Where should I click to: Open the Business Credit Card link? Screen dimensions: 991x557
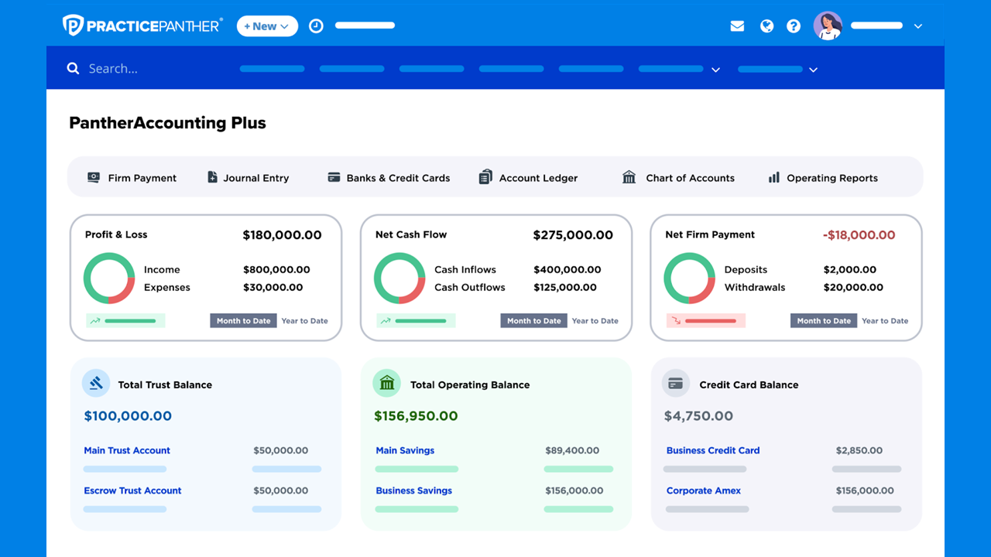click(x=712, y=450)
